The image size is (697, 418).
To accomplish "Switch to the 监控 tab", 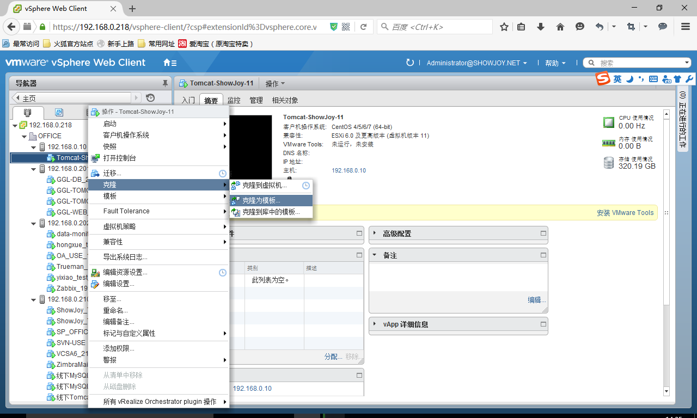I will click(x=234, y=101).
